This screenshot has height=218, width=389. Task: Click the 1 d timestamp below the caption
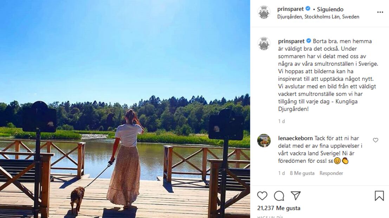(x=281, y=121)
